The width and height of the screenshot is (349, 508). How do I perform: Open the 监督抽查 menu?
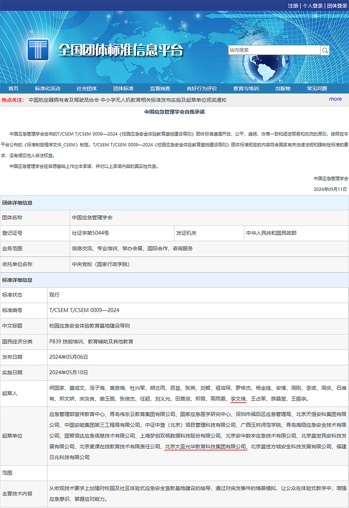[x=160, y=88]
